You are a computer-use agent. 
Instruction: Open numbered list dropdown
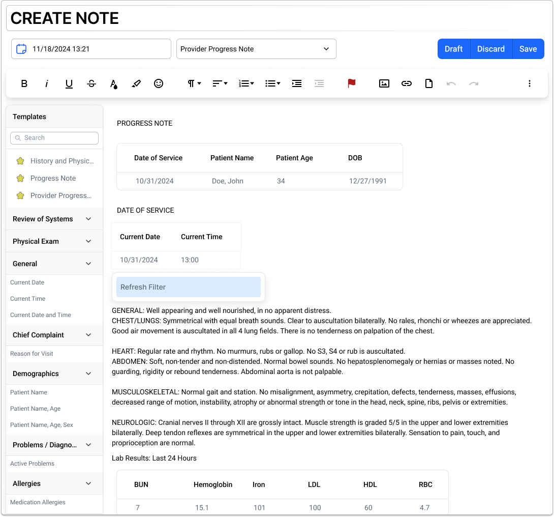pyautogui.click(x=247, y=83)
